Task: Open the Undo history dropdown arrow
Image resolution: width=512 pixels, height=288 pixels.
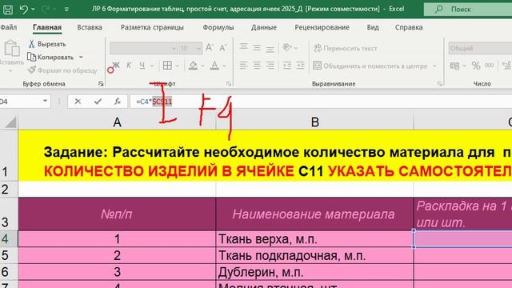Action: click(34, 10)
